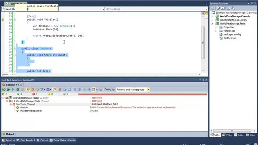The height and width of the screenshot is (145, 258).
Task: Collapse <WorldDataStorage.Tests> project test node
Action: (x=3, y=98)
